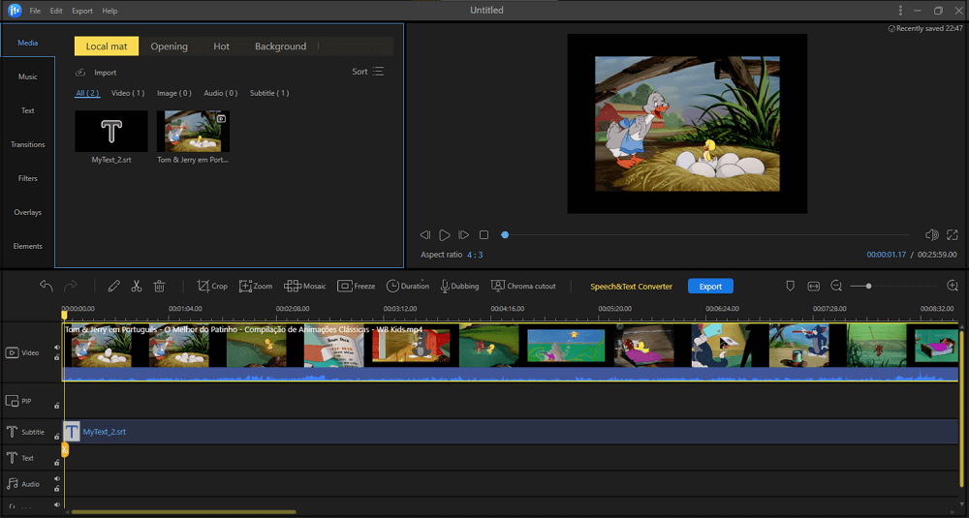Stop the preview playback
The width and height of the screenshot is (969, 518).
484,234
